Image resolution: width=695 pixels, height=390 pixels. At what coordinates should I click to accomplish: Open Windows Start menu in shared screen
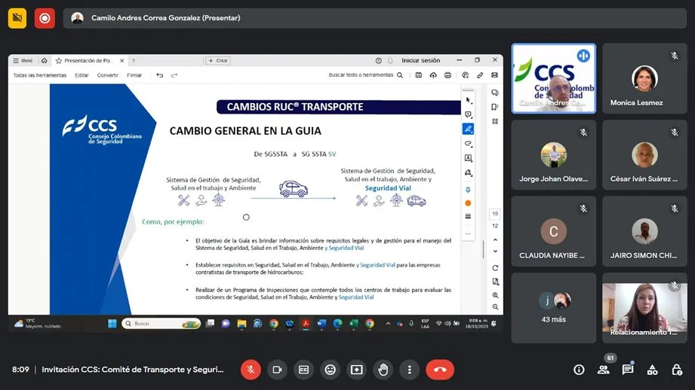112,324
